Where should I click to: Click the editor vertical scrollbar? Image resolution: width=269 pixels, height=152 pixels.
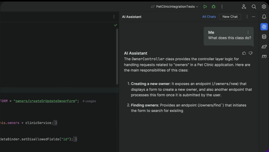117,56
